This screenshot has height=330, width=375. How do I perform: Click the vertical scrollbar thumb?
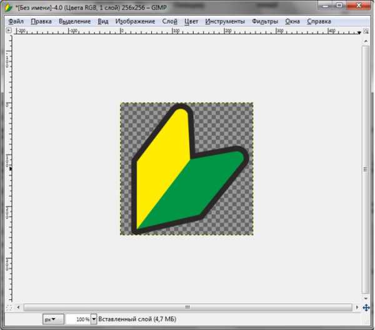(366, 169)
